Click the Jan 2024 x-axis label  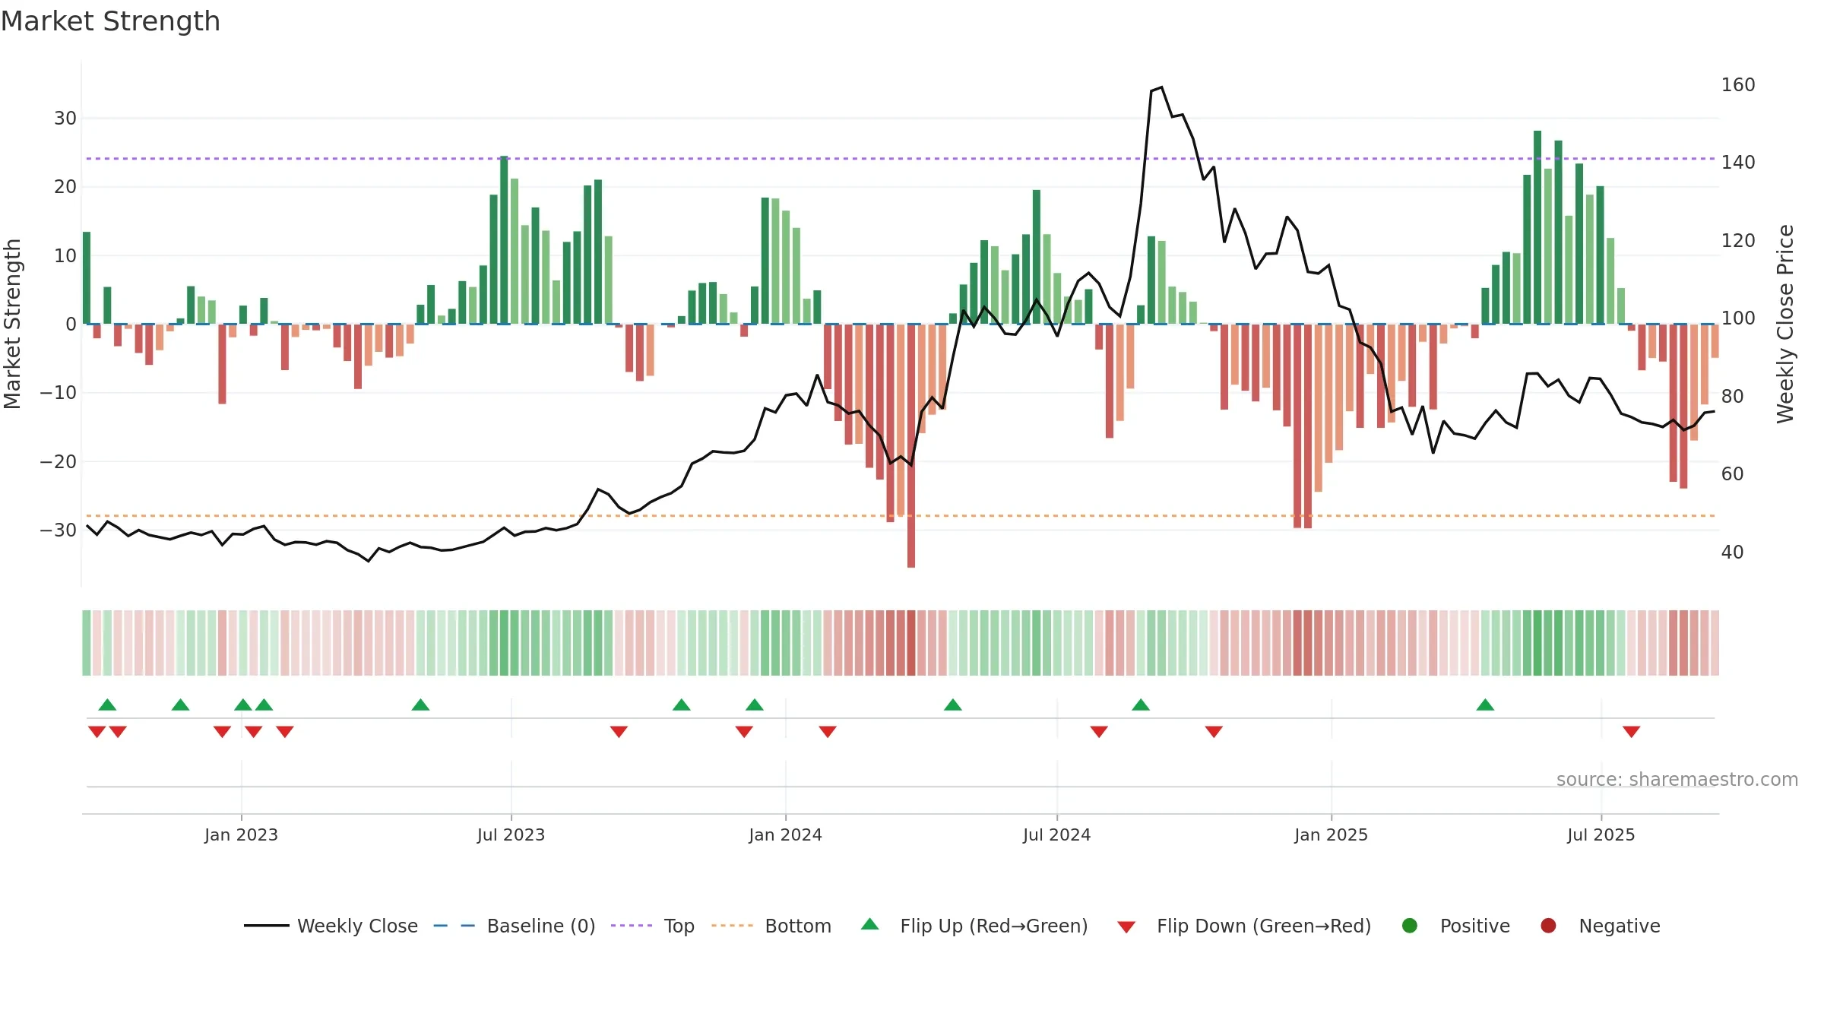pyautogui.click(x=785, y=834)
